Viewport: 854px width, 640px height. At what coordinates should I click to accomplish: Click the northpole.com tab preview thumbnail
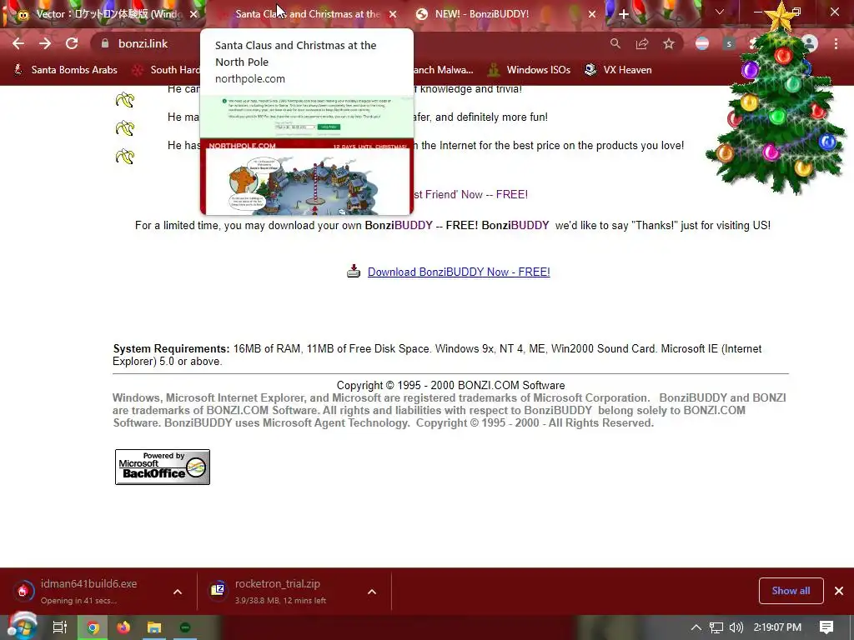[307, 154]
